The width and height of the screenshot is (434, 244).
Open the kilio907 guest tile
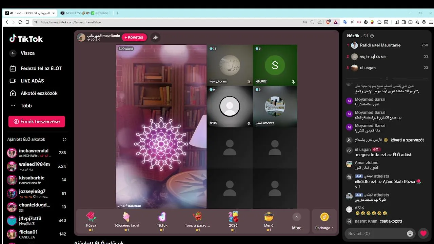coord(275,65)
